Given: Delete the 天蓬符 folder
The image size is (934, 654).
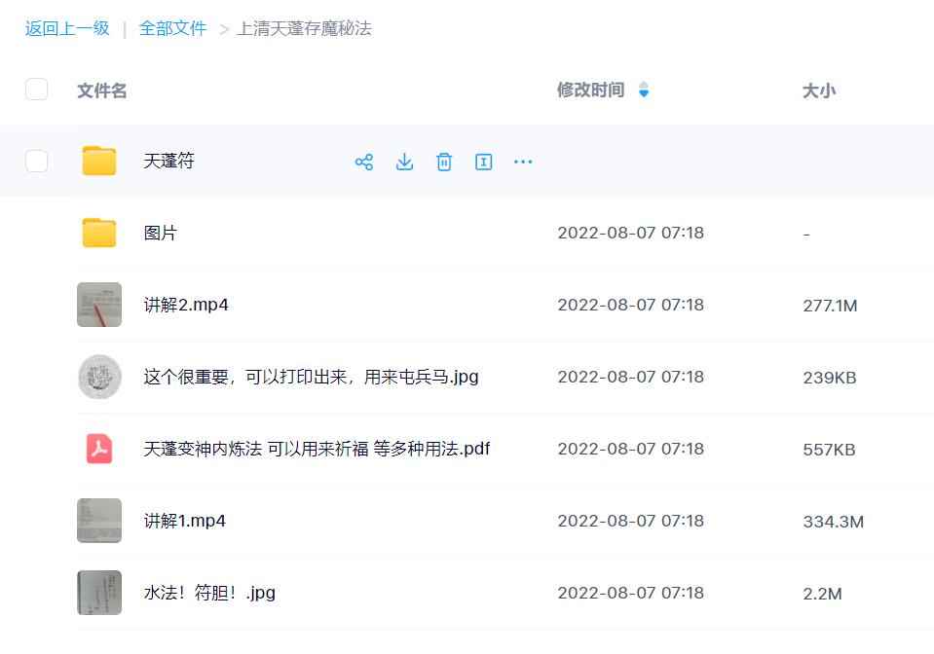Looking at the screenshot, I should click(444, 162).
